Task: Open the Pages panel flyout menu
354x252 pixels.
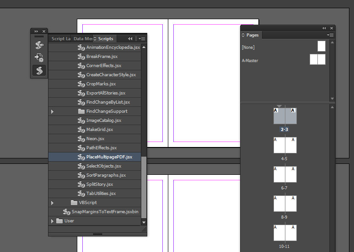Action: [x=330, y=35]
